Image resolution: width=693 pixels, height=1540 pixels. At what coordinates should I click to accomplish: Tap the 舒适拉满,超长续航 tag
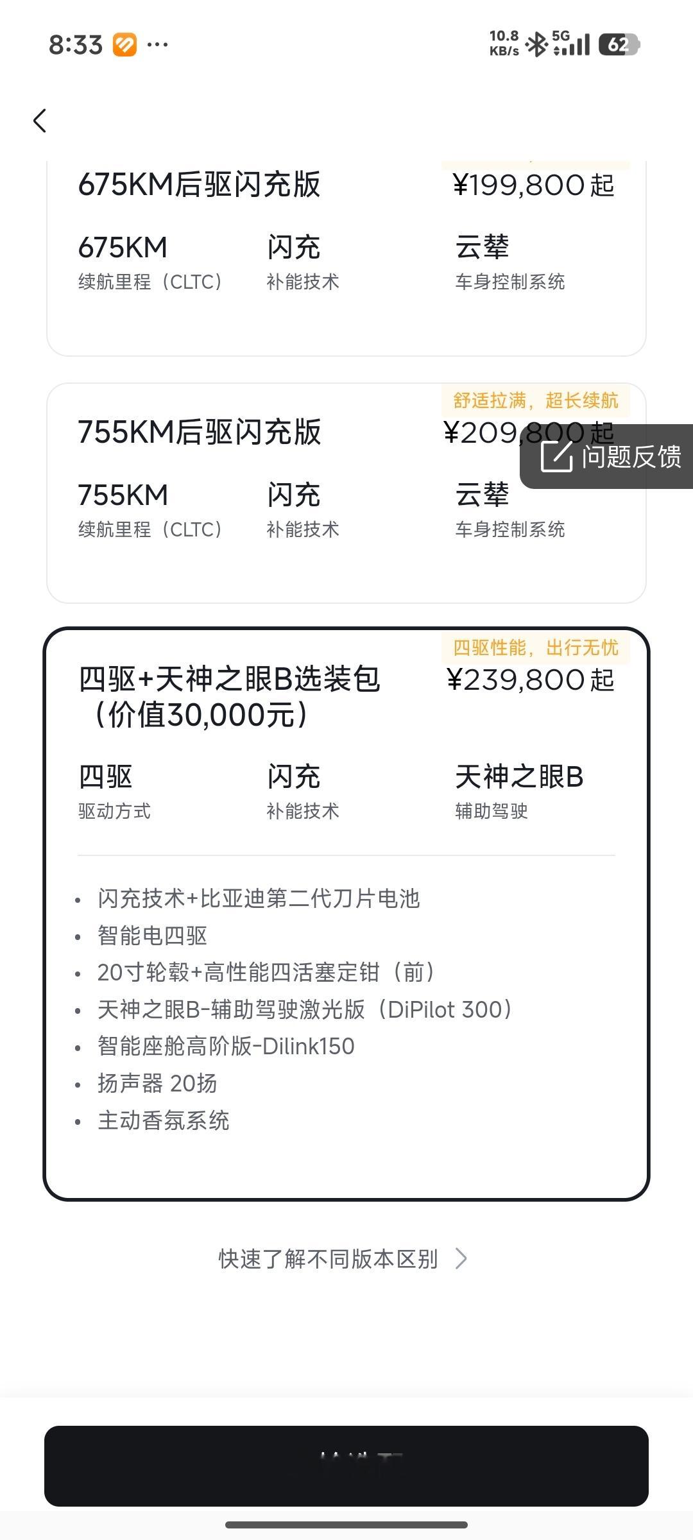click(535, 401)
